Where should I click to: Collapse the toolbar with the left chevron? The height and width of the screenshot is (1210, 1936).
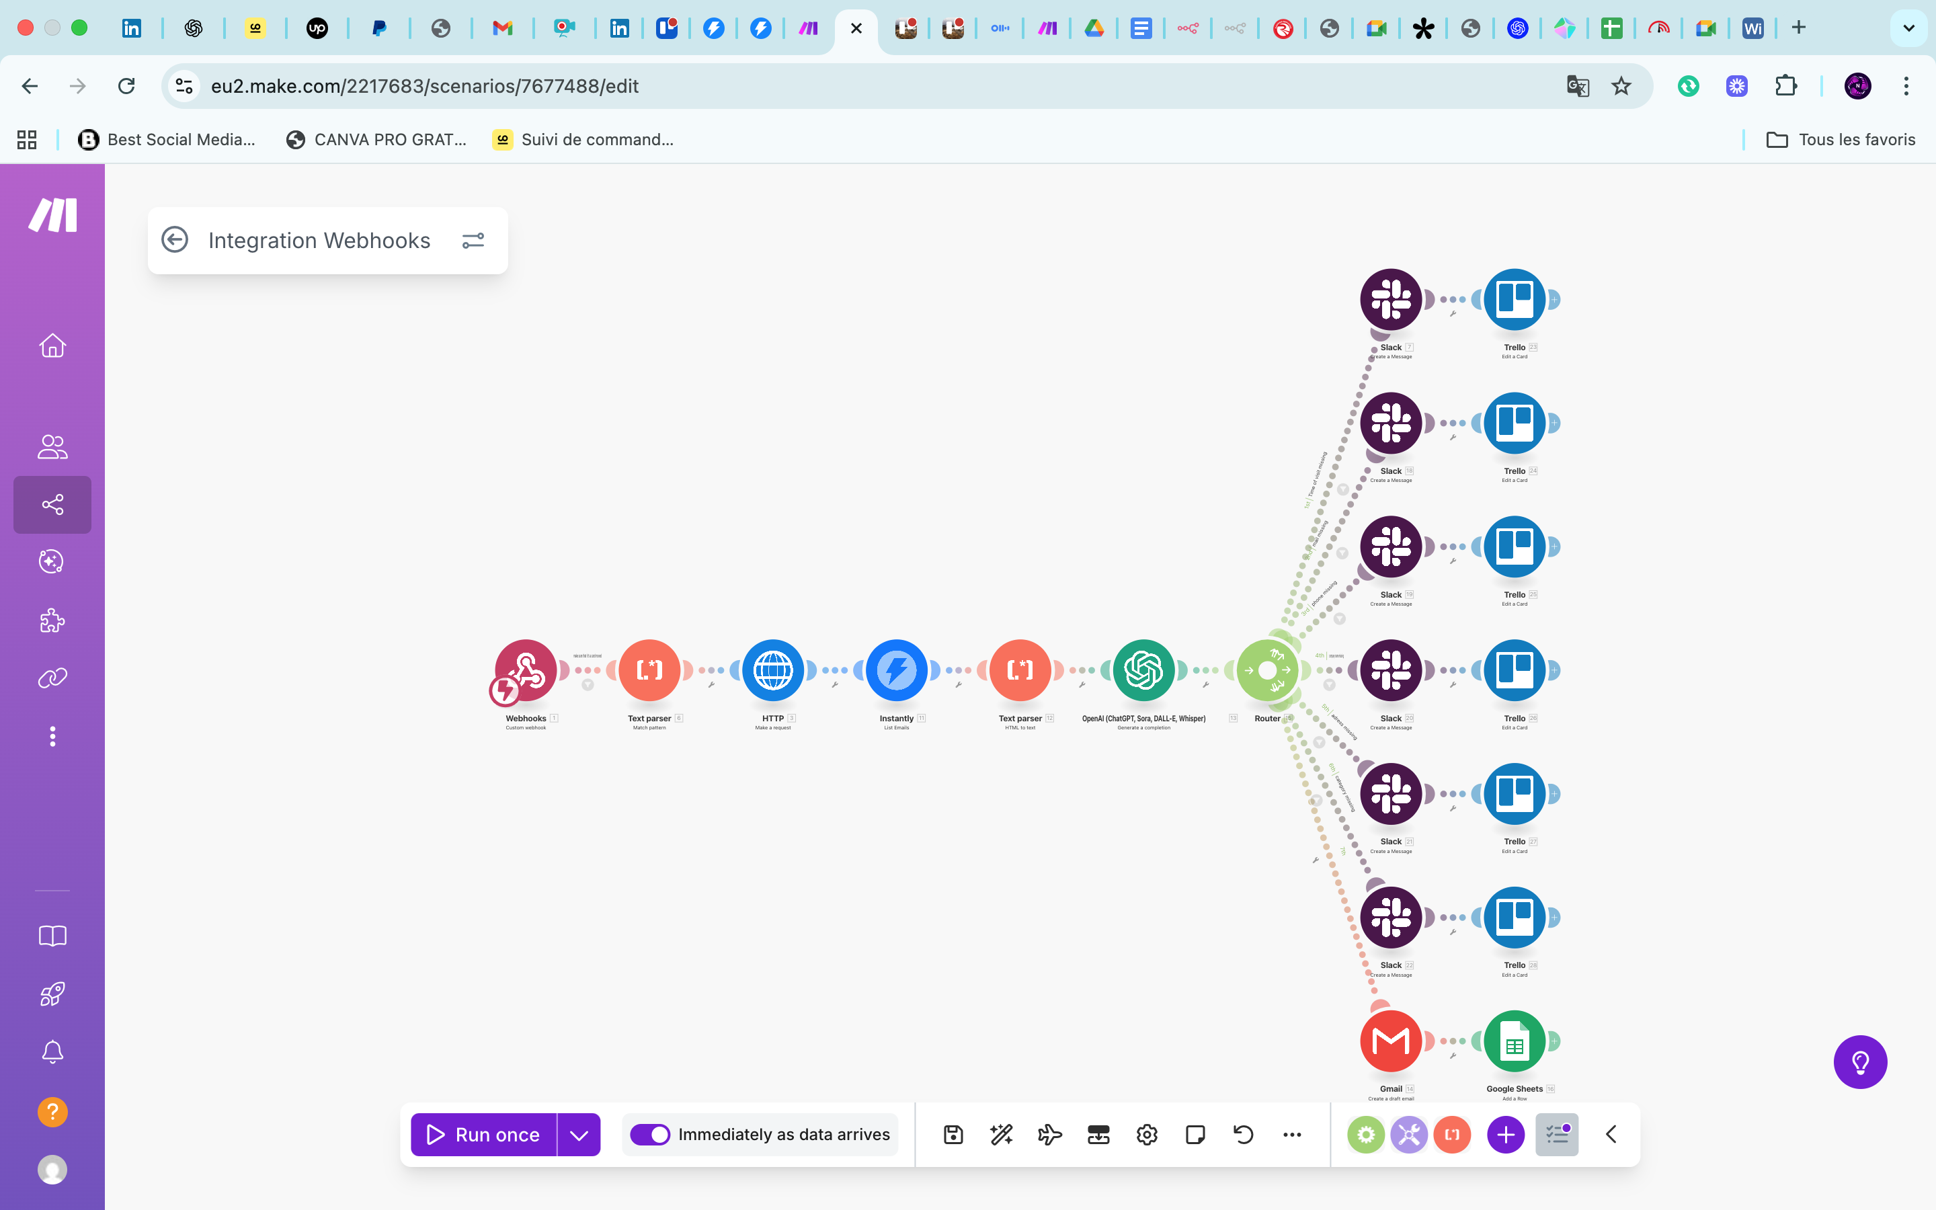point(1611,1134)
